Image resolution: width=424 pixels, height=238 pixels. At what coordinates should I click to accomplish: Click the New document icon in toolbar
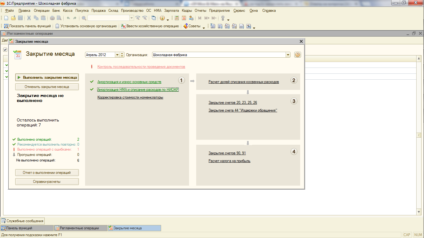(x=6, y=18)
